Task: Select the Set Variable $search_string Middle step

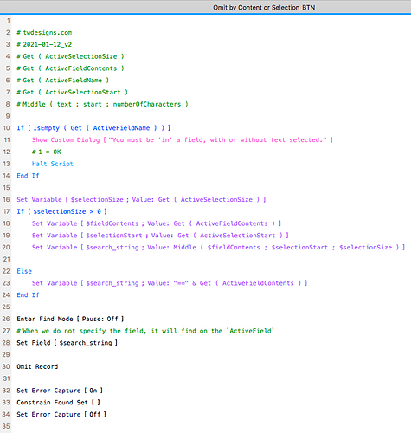Action: 218,248
